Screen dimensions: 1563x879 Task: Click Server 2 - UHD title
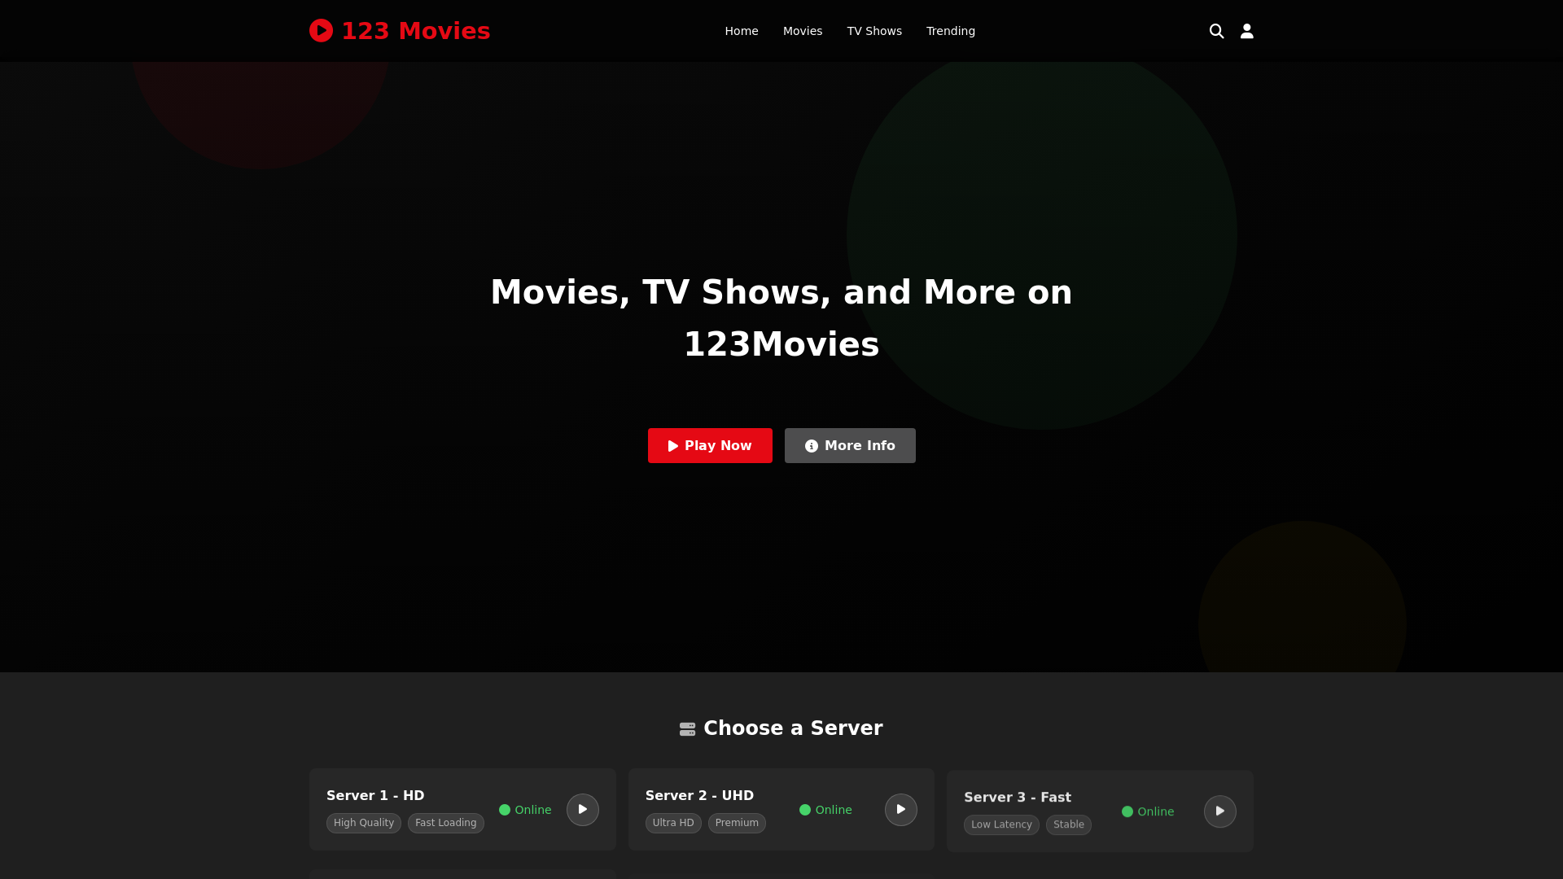click(x=699, y=795)
